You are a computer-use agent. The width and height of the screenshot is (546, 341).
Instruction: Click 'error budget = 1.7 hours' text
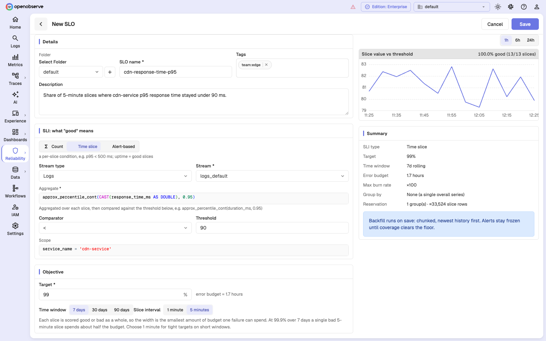pyautogui.click(x=219, y=294)
